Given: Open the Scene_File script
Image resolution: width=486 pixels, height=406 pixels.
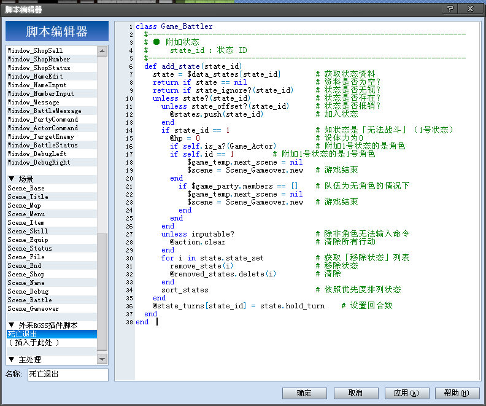Looking at the screenshot, I should point(52,257).
